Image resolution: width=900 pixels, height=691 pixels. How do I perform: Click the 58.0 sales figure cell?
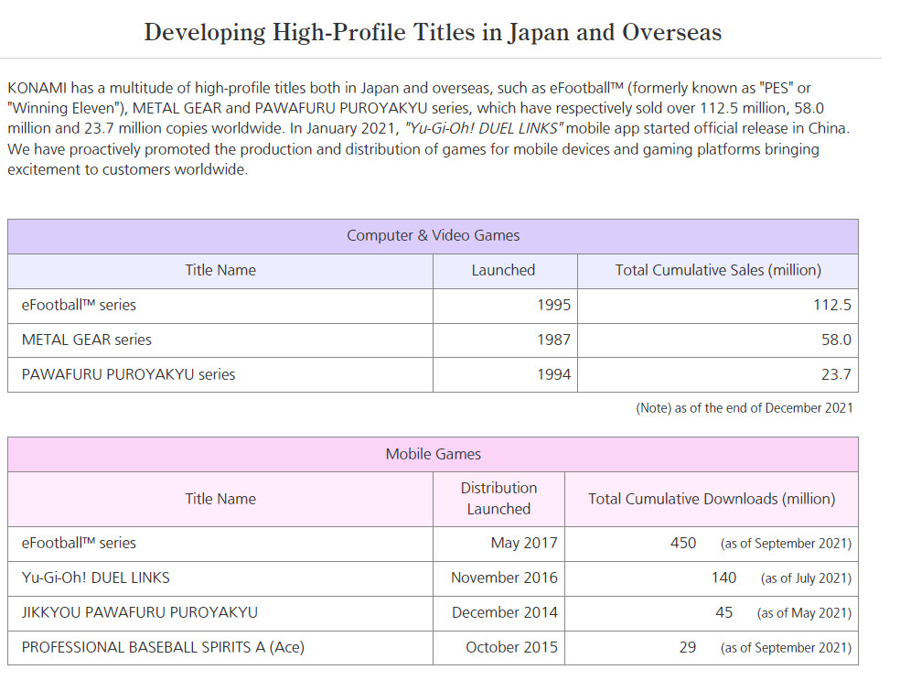tap(835, 340)
